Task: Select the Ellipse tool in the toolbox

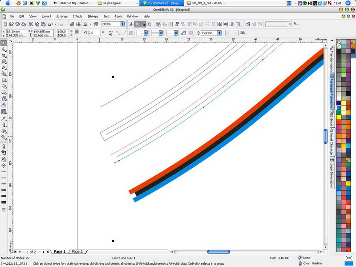Action: click(4, 86)
